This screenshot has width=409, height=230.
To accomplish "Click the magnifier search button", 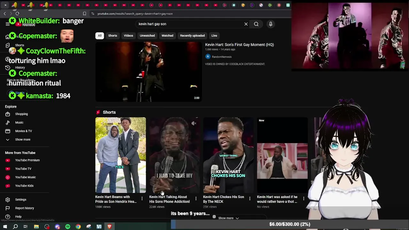I will click(256, 24).
